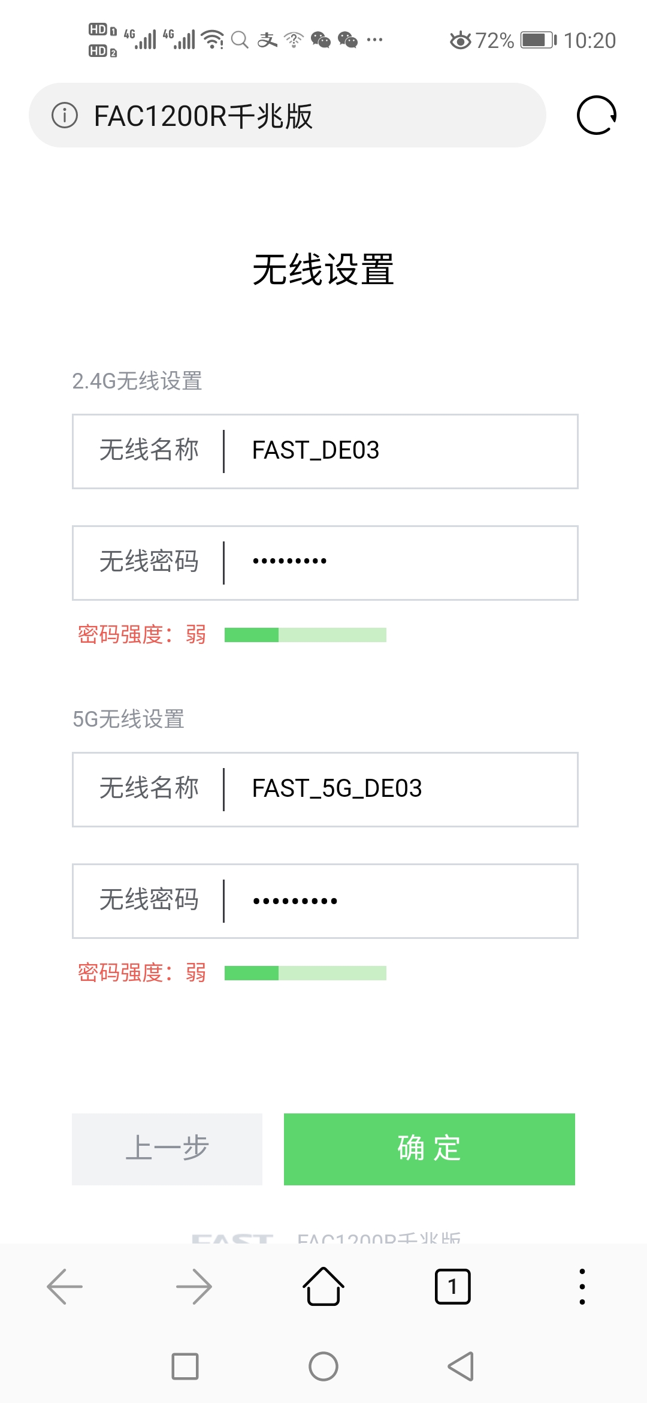This screenshot has width=647, height=1403.
Task: Tap the Wi-Fi icon in the status bar
Action: tap(211, 40)
